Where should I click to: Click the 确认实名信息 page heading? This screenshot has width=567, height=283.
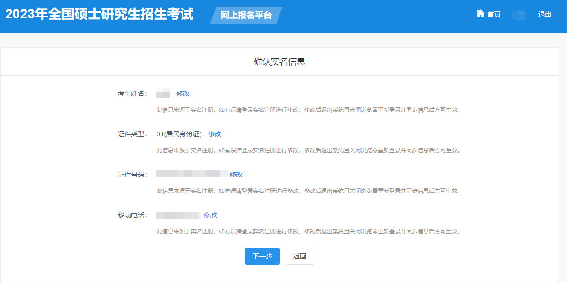click(x=279, y=62)
